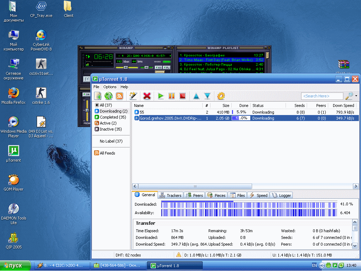Click the search magnifier icon in µTorrent
The image size is (361, 271).
[349, 96]
